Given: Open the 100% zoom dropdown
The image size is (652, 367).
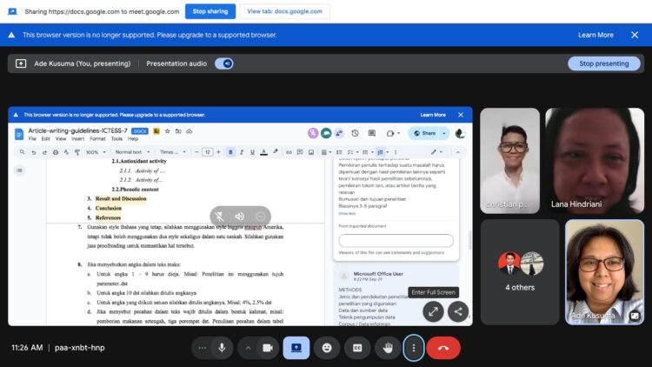Looking at the screenshot, I should [96, 152].
